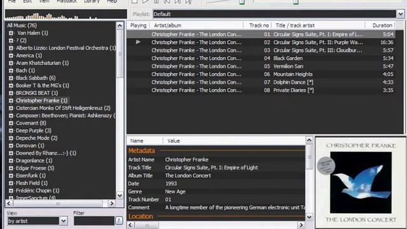This screenshot has height=229, width=407.
Task: Click the Value column header in metadata
Action: click(x=235, y=141)
